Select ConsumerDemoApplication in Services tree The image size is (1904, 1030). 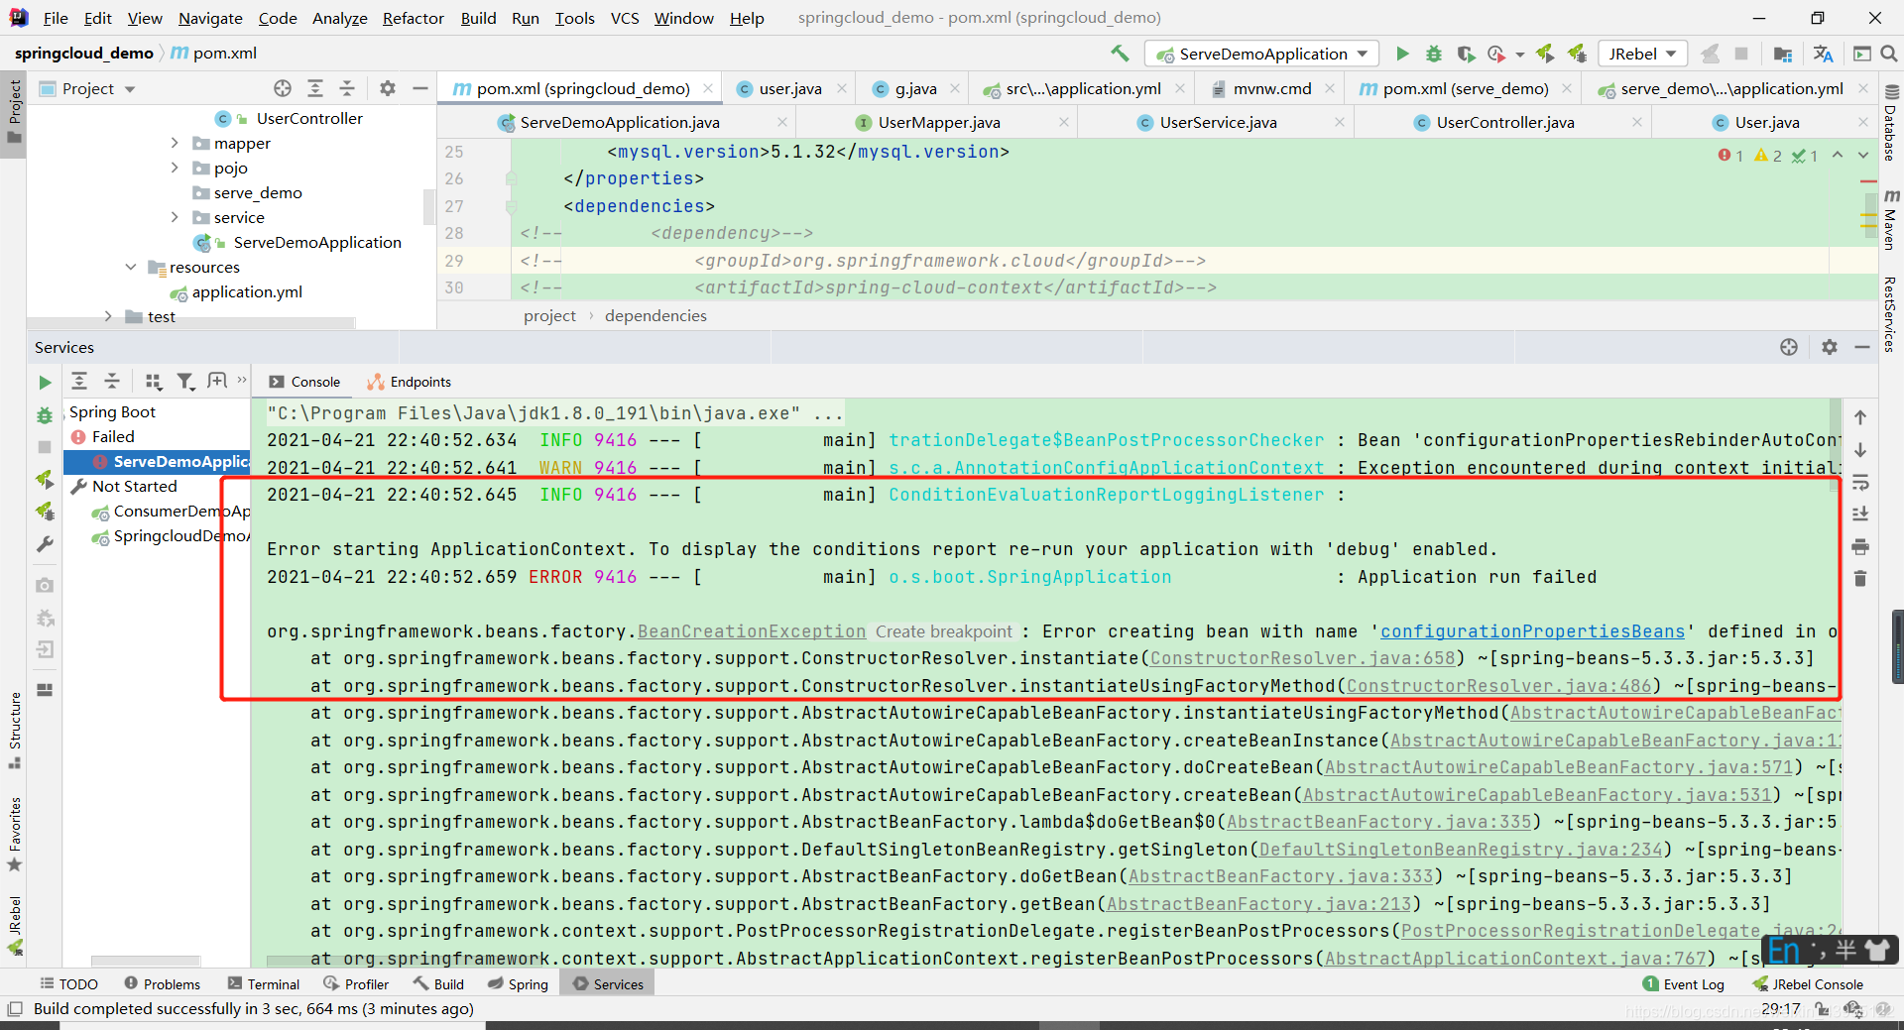point(171,512)
